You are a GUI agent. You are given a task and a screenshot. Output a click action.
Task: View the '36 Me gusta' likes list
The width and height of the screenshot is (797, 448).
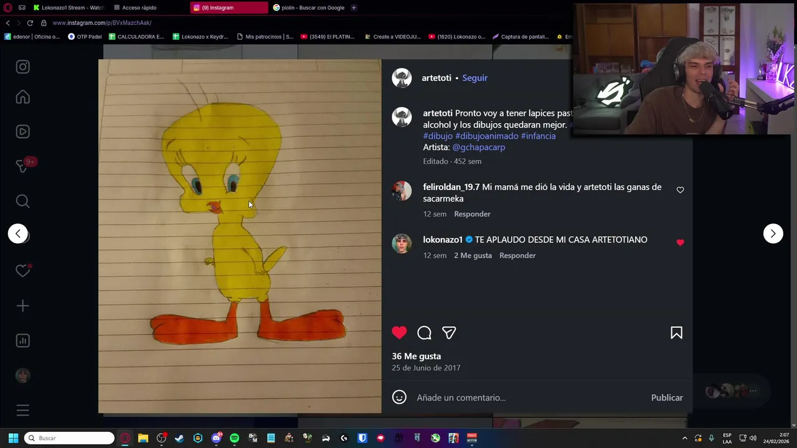tap(417, 357)
